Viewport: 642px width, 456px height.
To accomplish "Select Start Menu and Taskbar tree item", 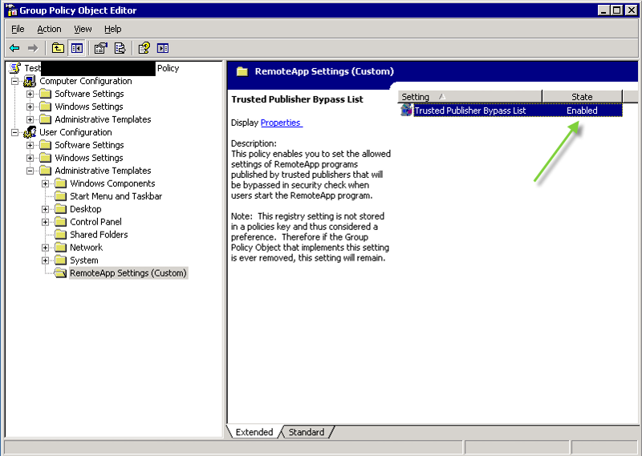I will [116, 196].
